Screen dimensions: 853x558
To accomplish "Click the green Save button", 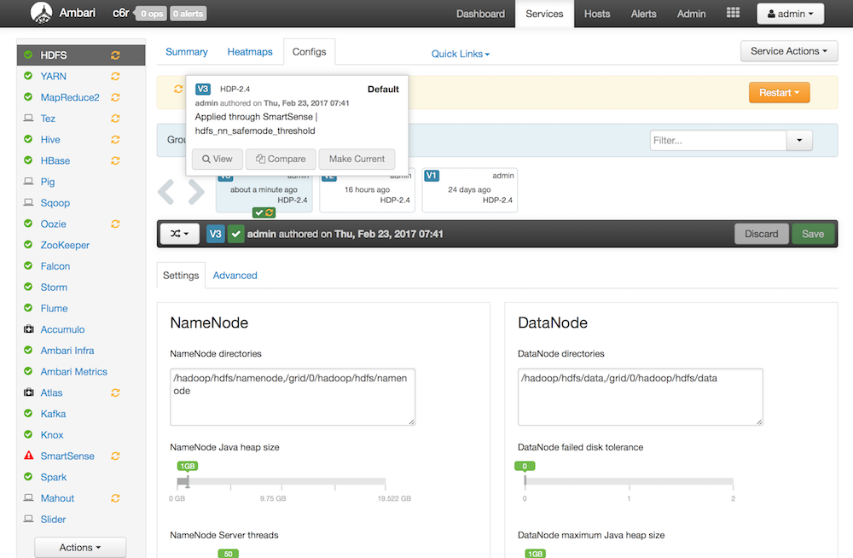I will click(813, 234).
